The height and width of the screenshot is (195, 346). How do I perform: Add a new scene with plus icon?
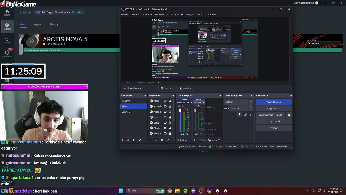click(x=122, y=140)
